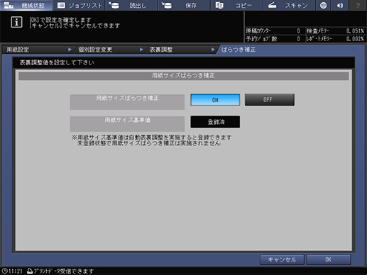Click the プリントデータ受信できます status text
The width and height of the screenshot is (367, 275).
[63, 271]
